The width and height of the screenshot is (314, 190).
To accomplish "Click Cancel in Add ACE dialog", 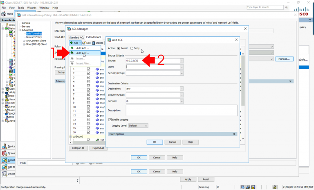I will [x=173, y=142].
